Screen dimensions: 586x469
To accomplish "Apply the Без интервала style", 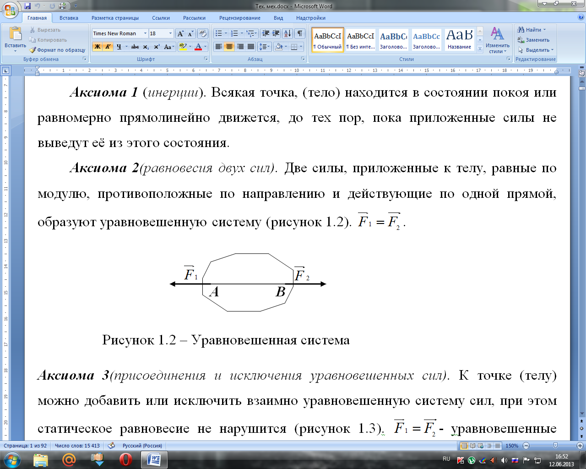I will [x=361, y=40].
